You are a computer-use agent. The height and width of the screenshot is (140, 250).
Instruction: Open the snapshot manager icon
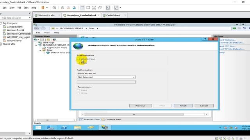tap(74, 8)
